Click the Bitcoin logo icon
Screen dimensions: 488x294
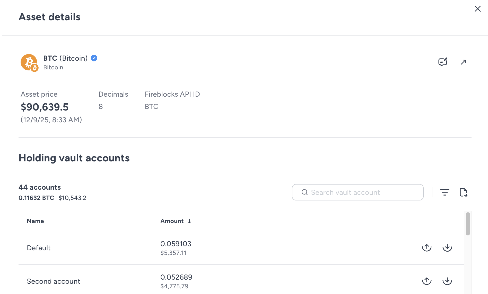pyautogui.click(x=29, y=63)
